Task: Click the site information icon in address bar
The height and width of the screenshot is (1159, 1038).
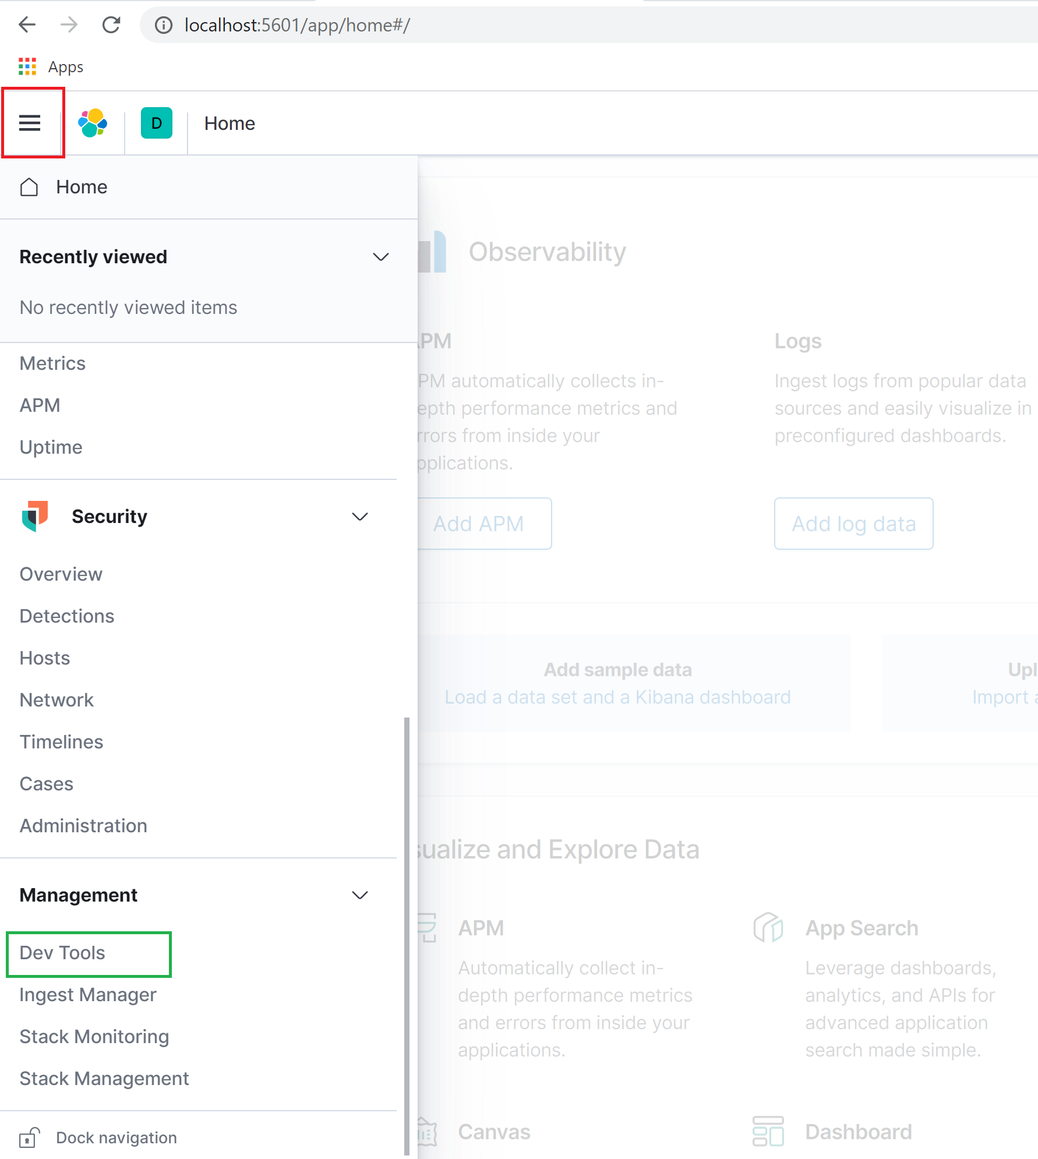Action: pyautogui.click(x=162, y=25)
